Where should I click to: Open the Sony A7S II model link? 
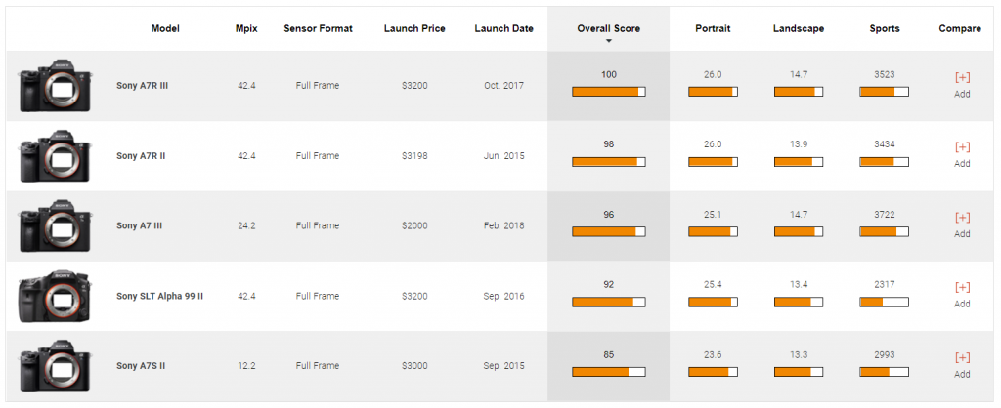click(139, 367)
